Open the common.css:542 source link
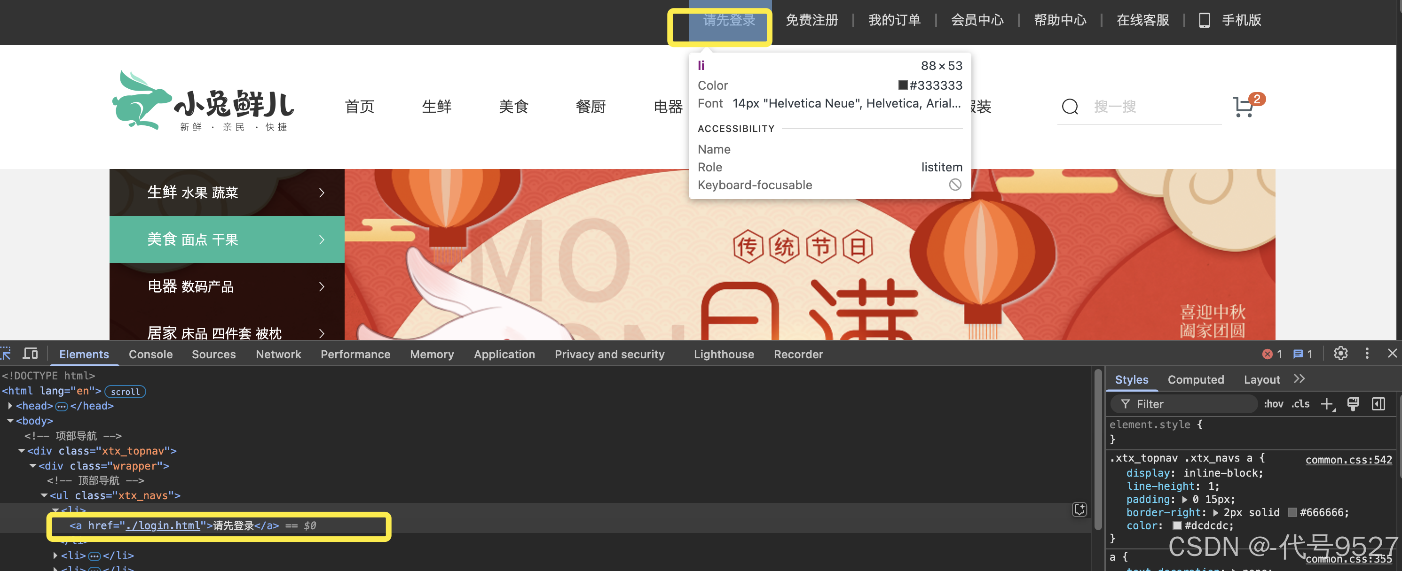Viewport: 1402px width, 571px height. point(1348,460)
